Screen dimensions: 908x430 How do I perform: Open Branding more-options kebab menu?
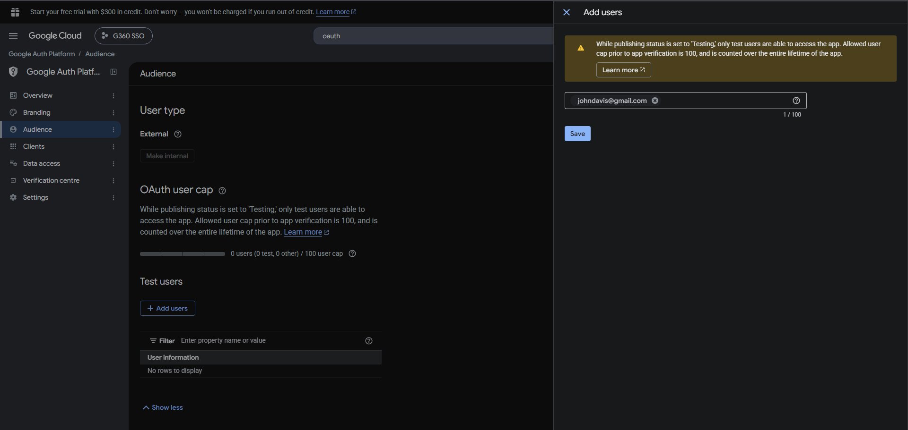(x=113, y=113)
